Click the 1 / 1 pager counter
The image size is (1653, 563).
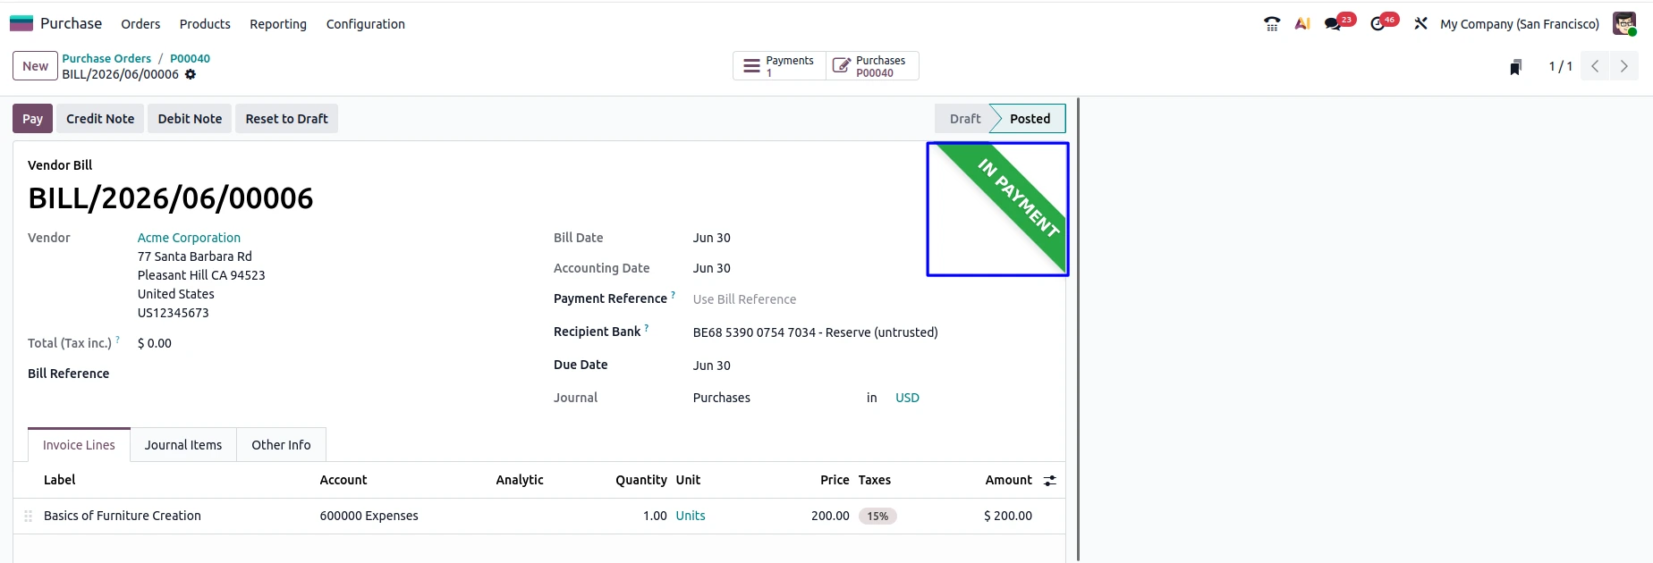(1560, 66)
